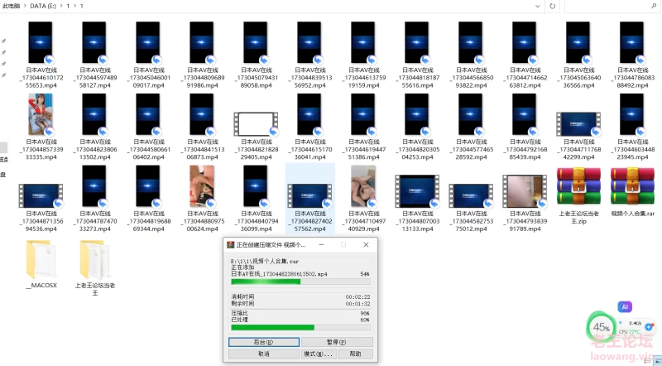
Task: Cancel the archive creation with 取消
Action: pos(263,354)
